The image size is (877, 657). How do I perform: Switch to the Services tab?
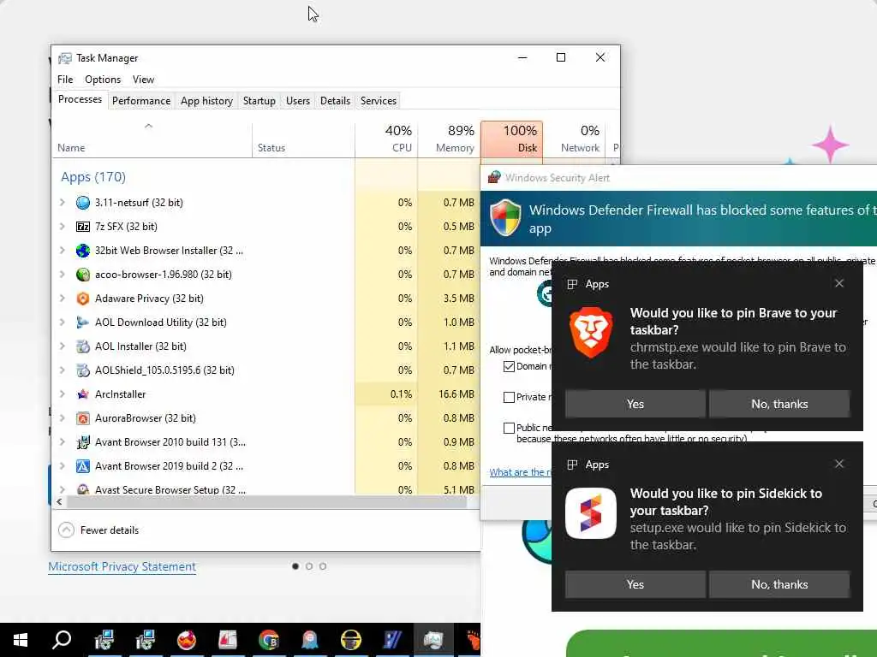pos(378,101)
